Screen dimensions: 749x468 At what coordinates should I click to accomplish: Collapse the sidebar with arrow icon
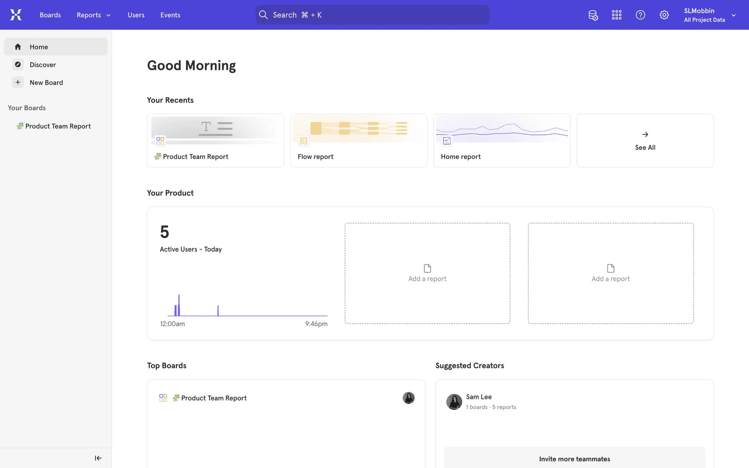(98, 458)
